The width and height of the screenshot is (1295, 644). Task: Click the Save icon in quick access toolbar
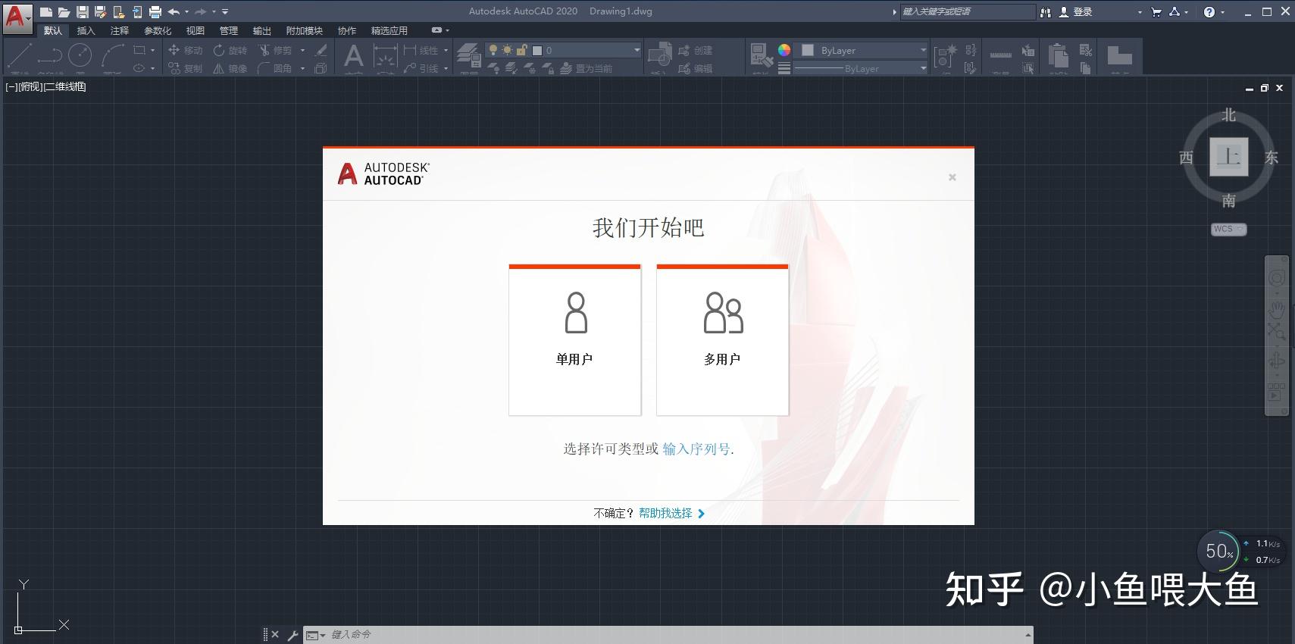coord(83,11)
